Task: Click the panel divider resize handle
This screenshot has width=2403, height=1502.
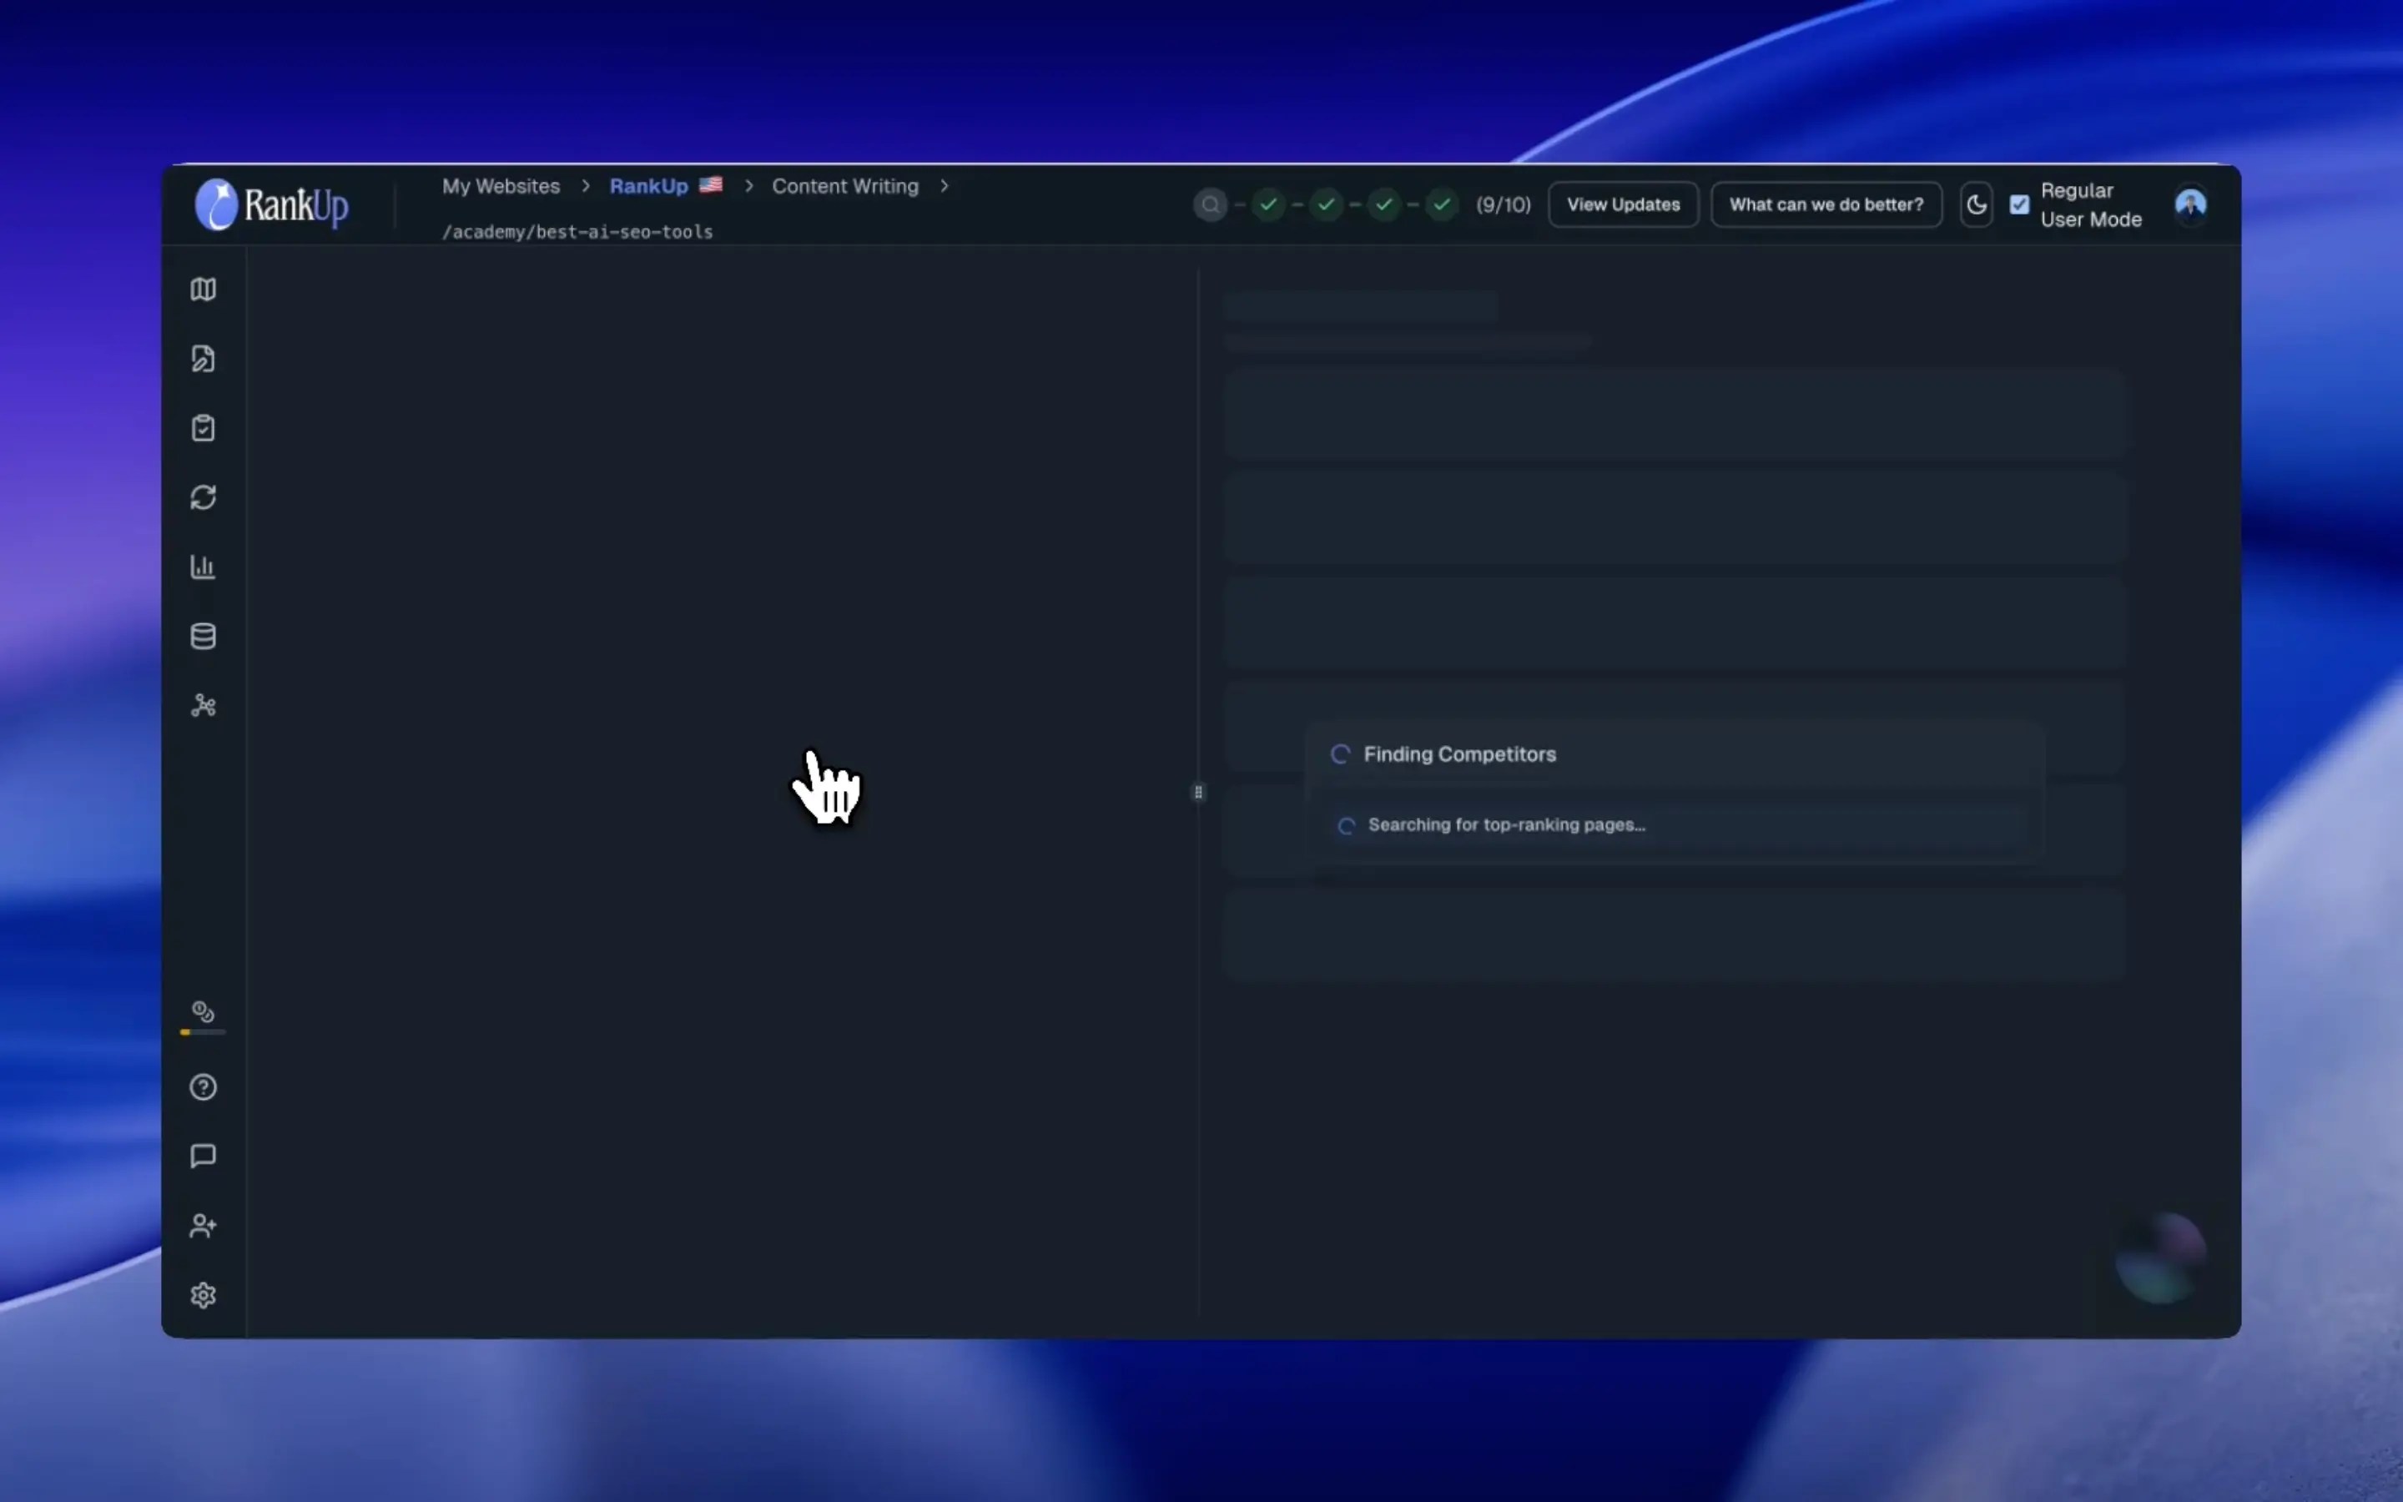Action: coord(1198,792)
